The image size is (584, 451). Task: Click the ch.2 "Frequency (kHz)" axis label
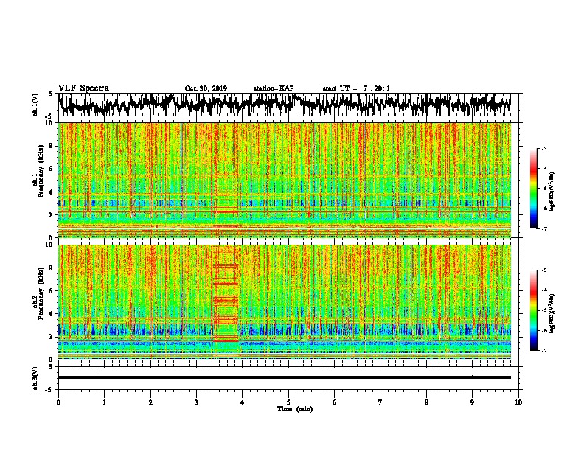pos(41,293)
